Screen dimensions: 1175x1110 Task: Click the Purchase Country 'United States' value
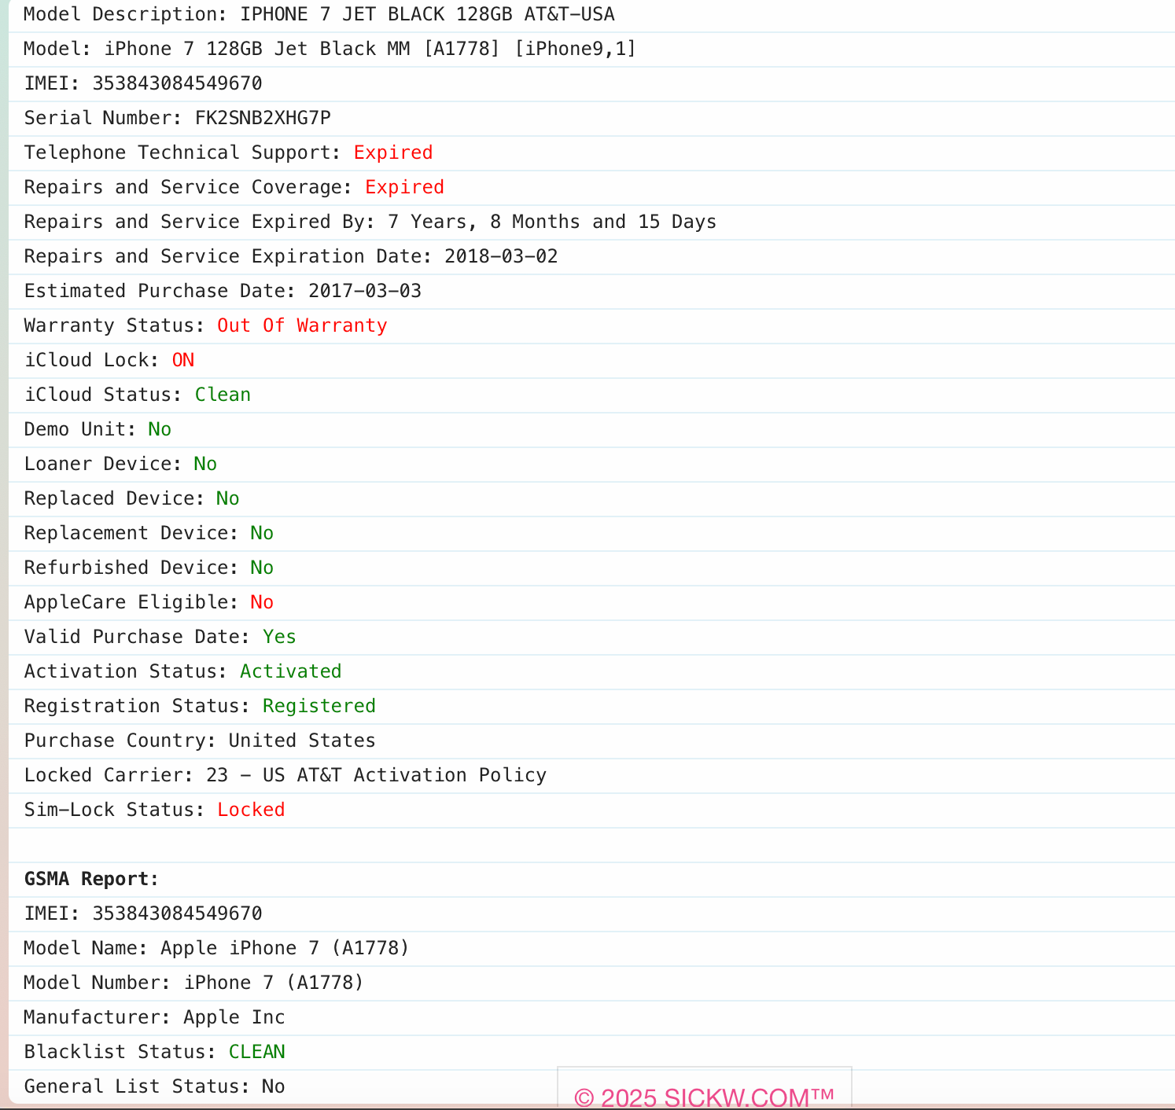(302, 741)
